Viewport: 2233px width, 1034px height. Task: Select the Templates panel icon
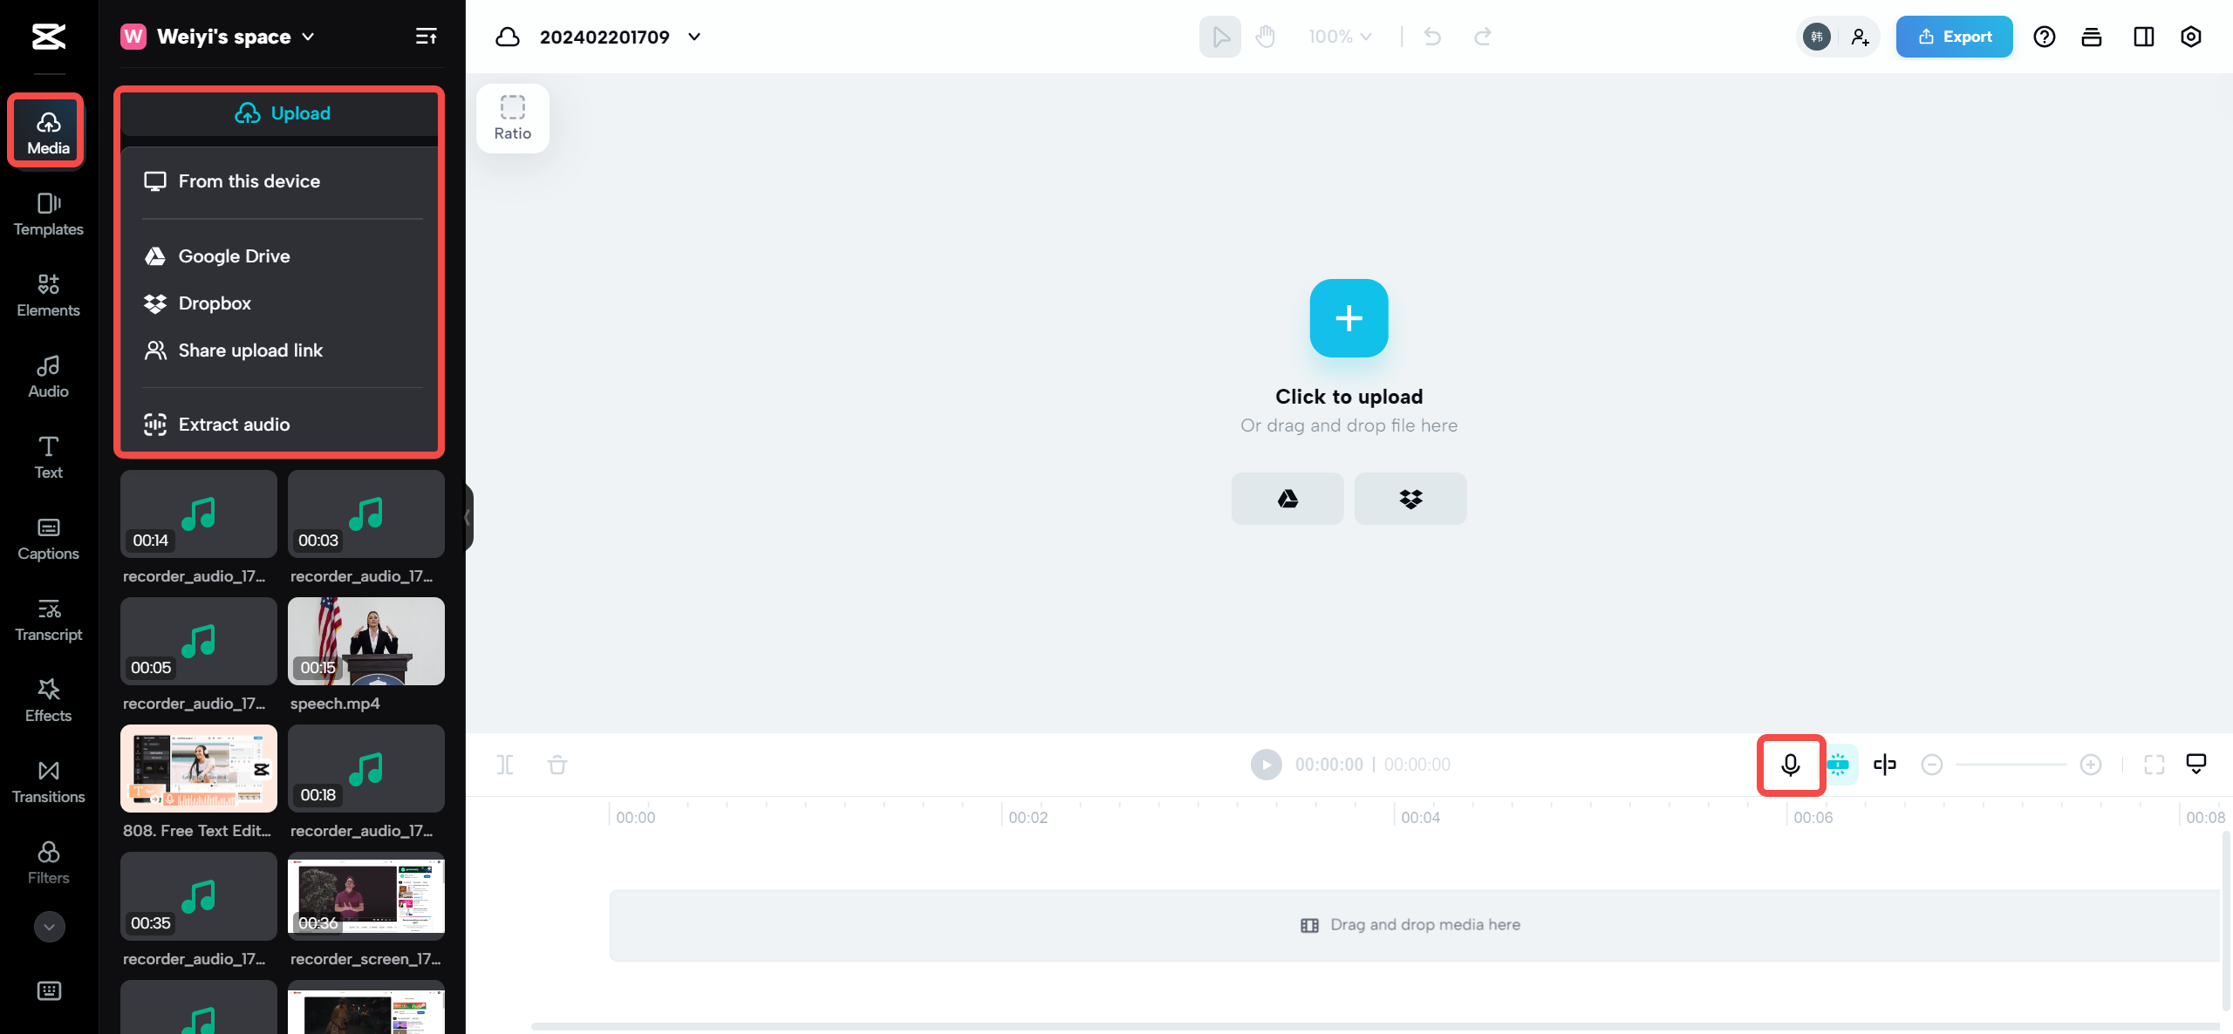[47, 212]
